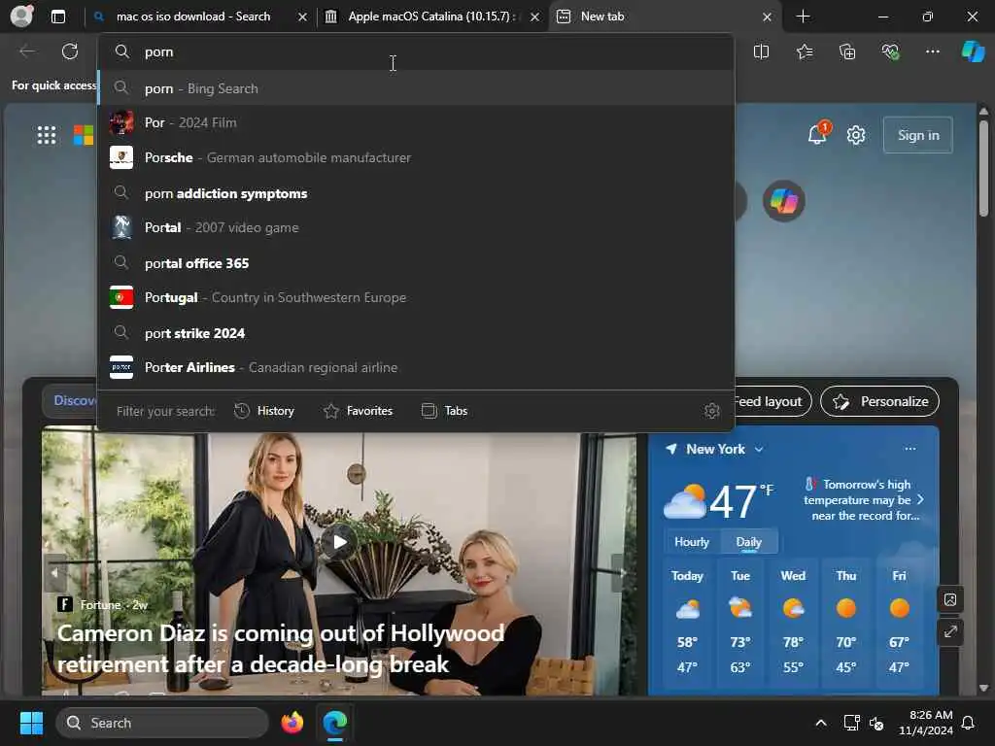Open the taskbar notification bell
This screenshot has width=995, height=746.
[968, 723]
